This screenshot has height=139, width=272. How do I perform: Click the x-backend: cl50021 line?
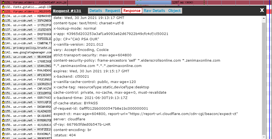(71, 76)
